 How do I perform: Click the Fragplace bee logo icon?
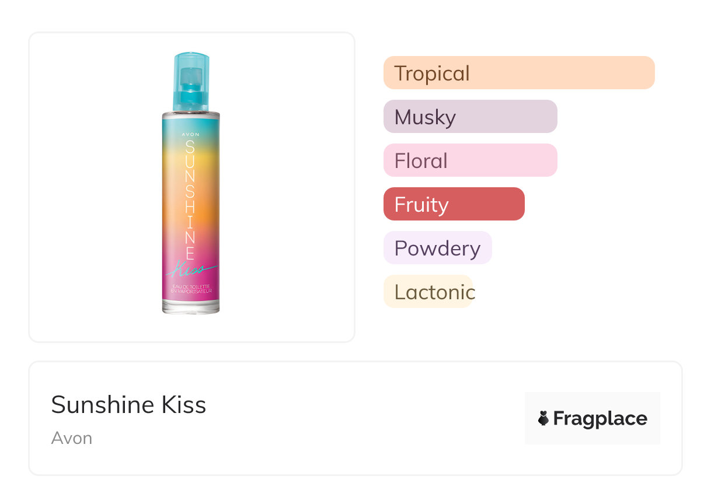(543, 418)
